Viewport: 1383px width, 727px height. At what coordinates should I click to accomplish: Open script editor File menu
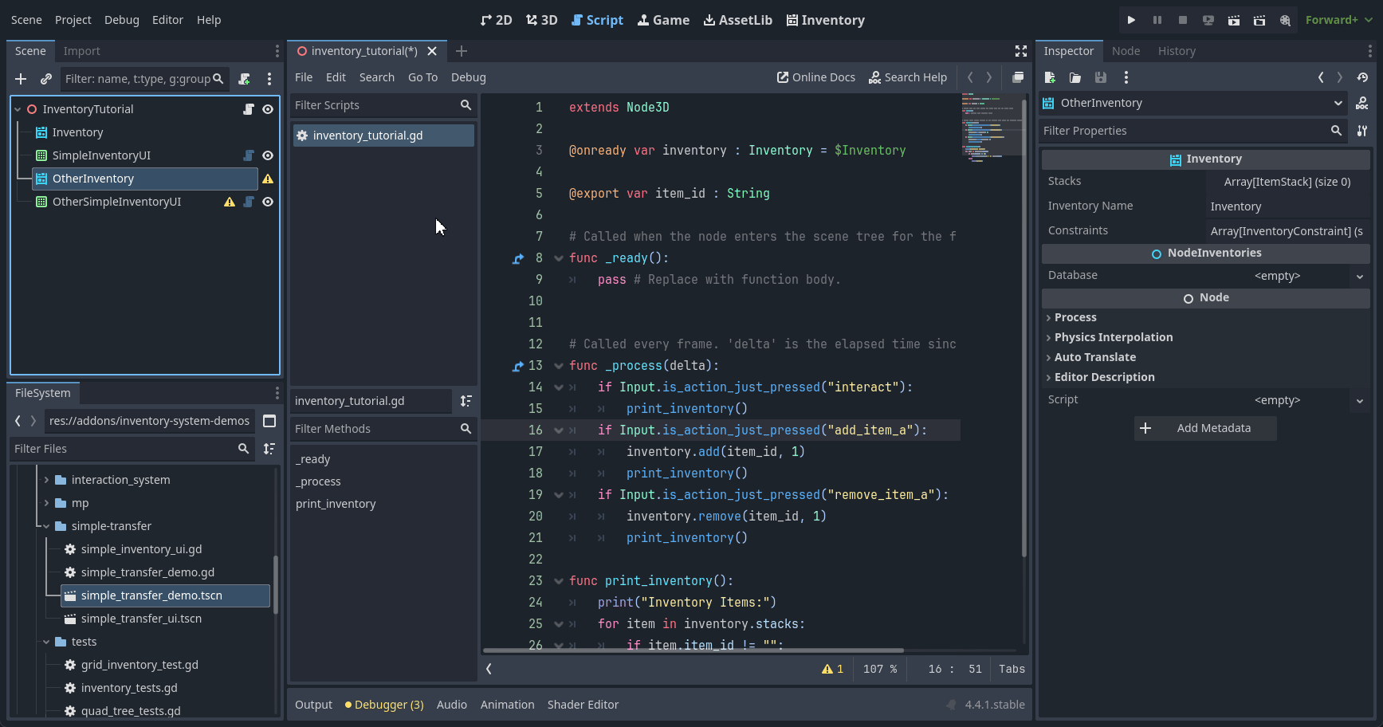[304, 77]
